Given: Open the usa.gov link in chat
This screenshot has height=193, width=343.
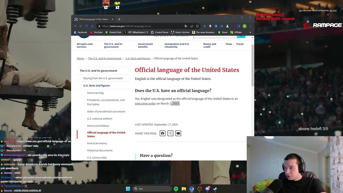Looking at the screenshot, I should click(x=44, y=141).
